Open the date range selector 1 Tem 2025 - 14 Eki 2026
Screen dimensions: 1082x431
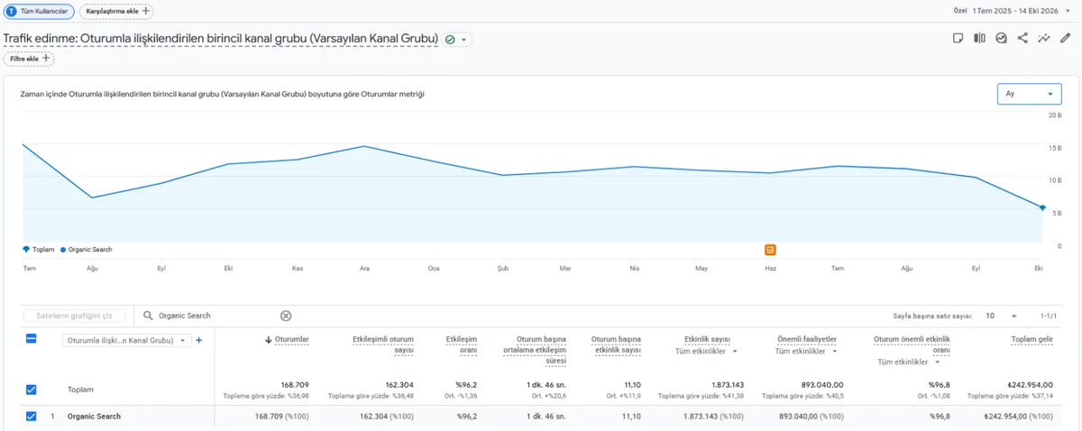click(1022, 11)
